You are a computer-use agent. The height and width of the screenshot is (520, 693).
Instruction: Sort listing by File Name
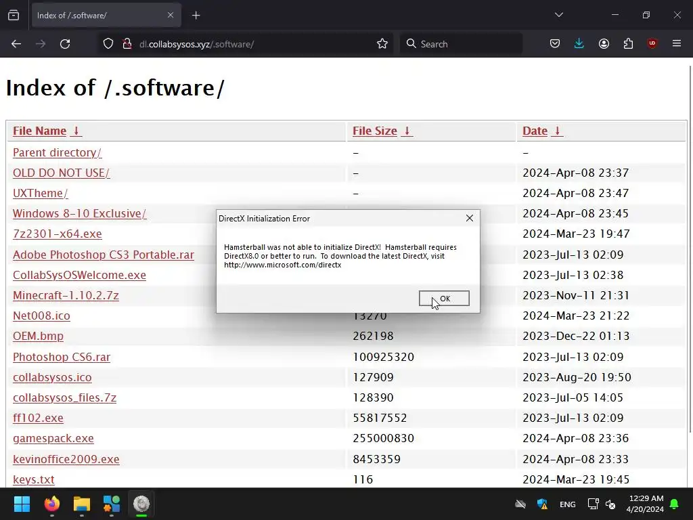point(39,131)
